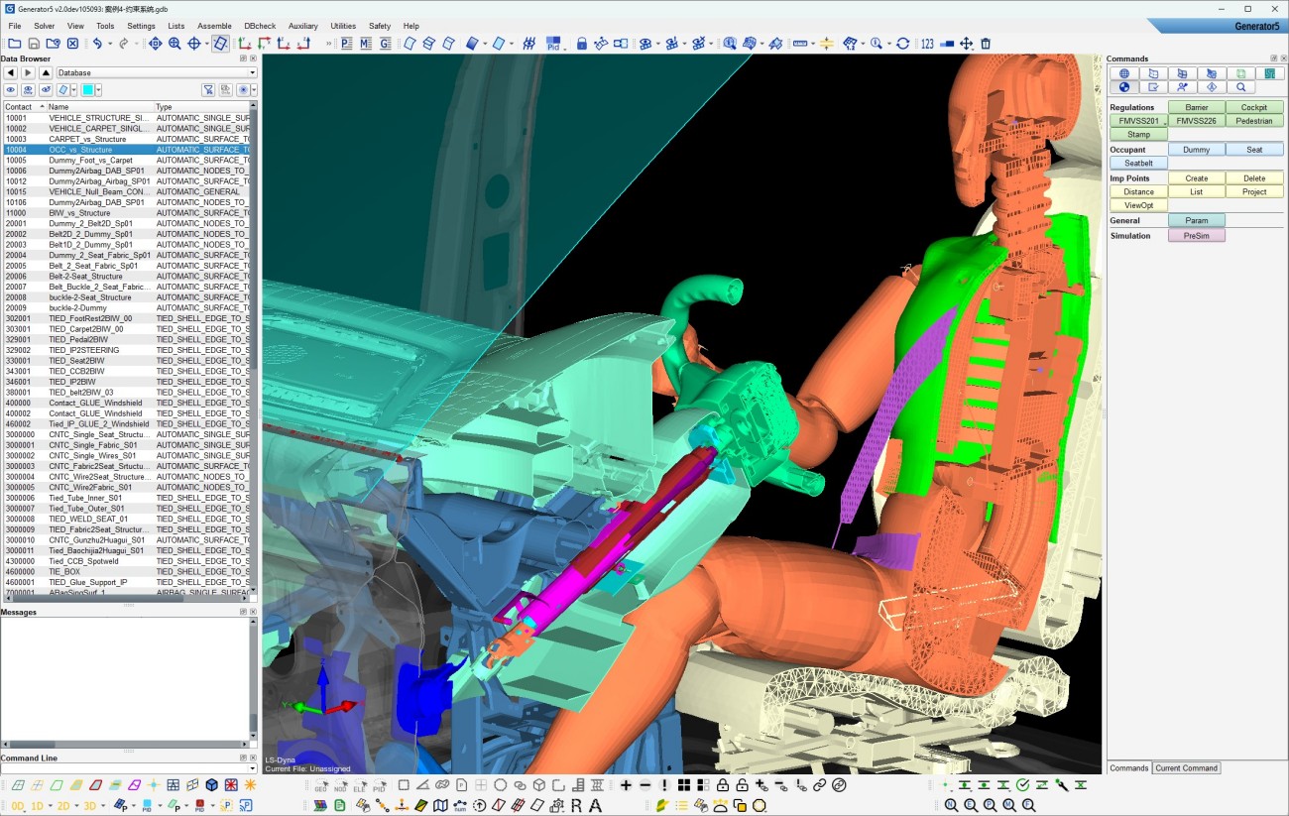
Task: Open the DBcheck menu
Action: tap(260, 26)
